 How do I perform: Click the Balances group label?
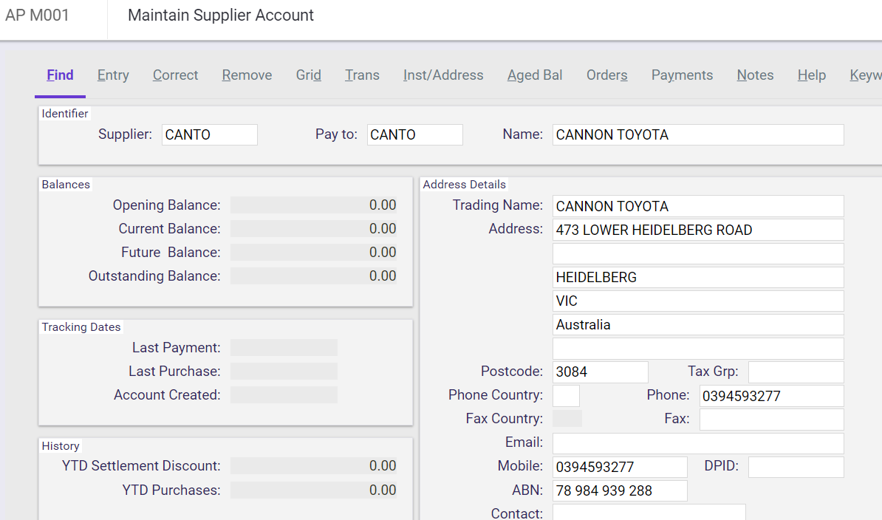66,185
